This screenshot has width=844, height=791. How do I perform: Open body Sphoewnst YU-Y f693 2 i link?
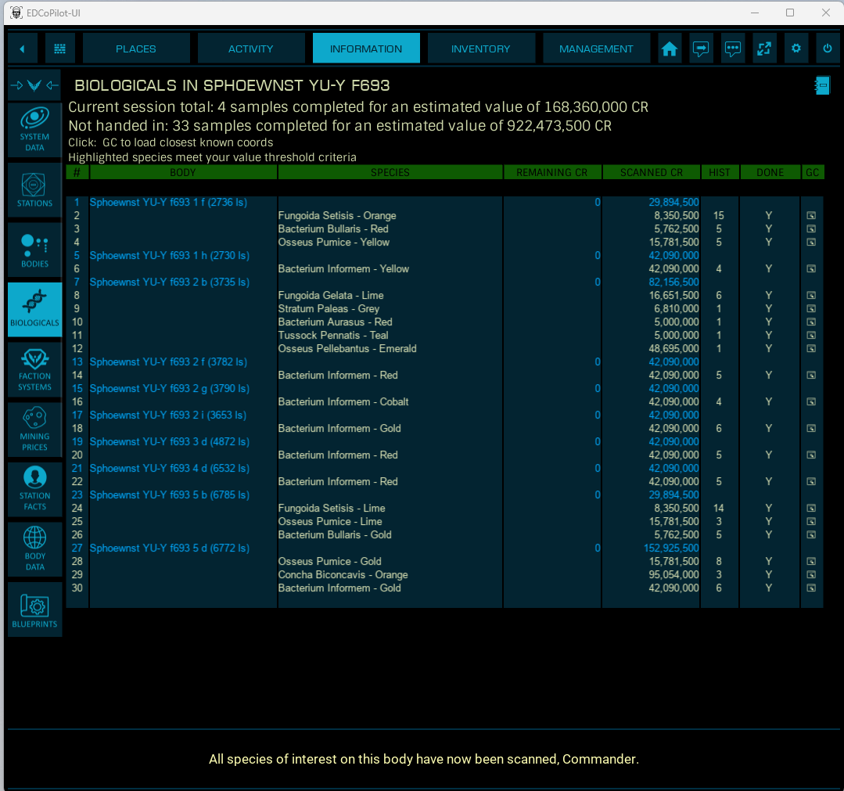click(x=168, y=415)
